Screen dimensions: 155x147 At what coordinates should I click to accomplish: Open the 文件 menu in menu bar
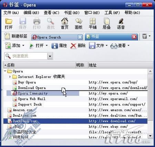tap(11, 13)
